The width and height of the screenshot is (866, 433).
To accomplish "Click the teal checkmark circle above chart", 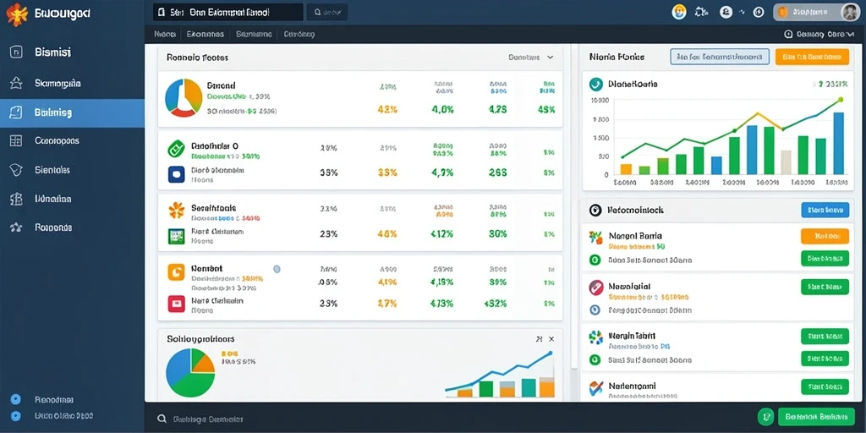I will [x=596, y=84].
